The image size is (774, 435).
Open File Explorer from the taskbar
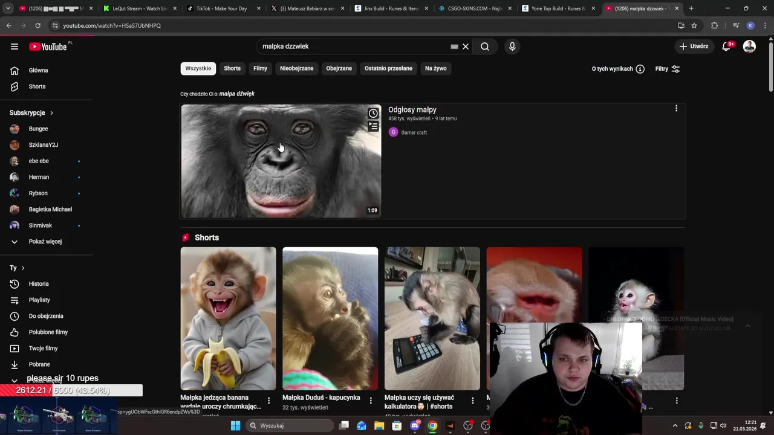379,425
